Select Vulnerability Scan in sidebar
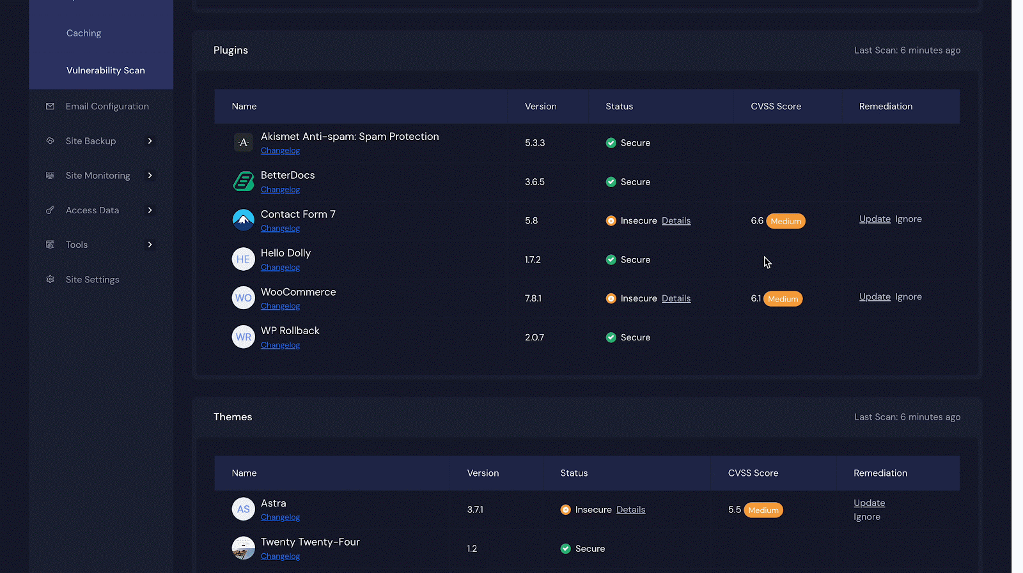 pos(105,70)
